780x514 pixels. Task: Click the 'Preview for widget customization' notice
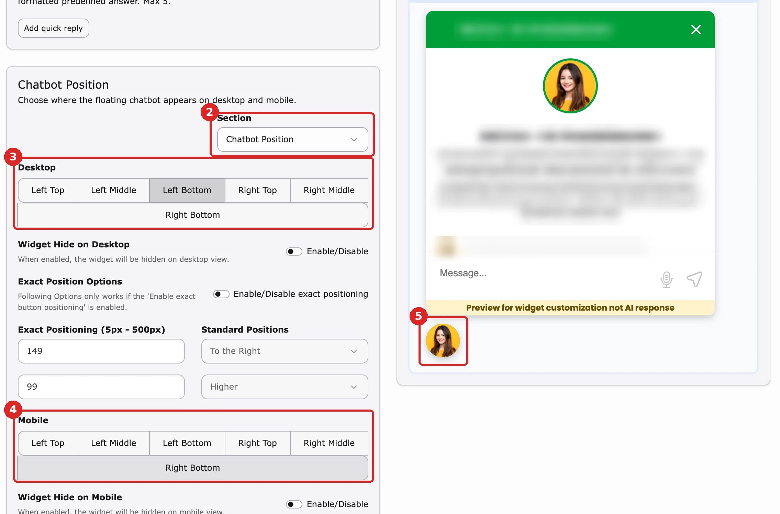pyautogui.click(x=570, y=308)
